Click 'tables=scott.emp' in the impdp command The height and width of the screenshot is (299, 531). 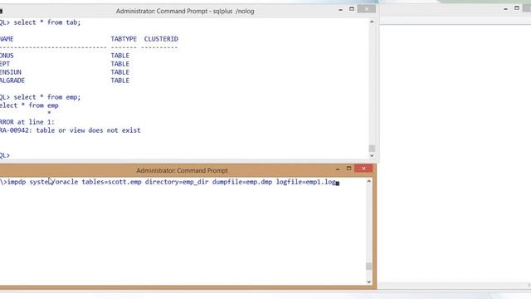tap(111, 182)
